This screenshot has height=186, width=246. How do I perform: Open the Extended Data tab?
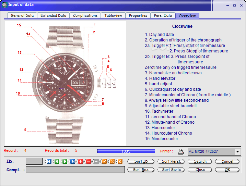pos(53,15)
